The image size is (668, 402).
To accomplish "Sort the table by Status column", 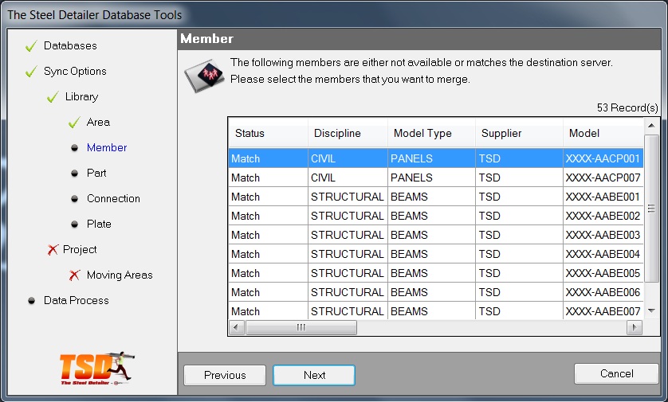I will point(268,133).
